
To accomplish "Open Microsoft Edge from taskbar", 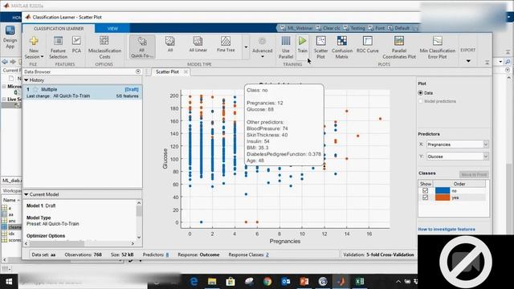I will [x=194, y=282].
